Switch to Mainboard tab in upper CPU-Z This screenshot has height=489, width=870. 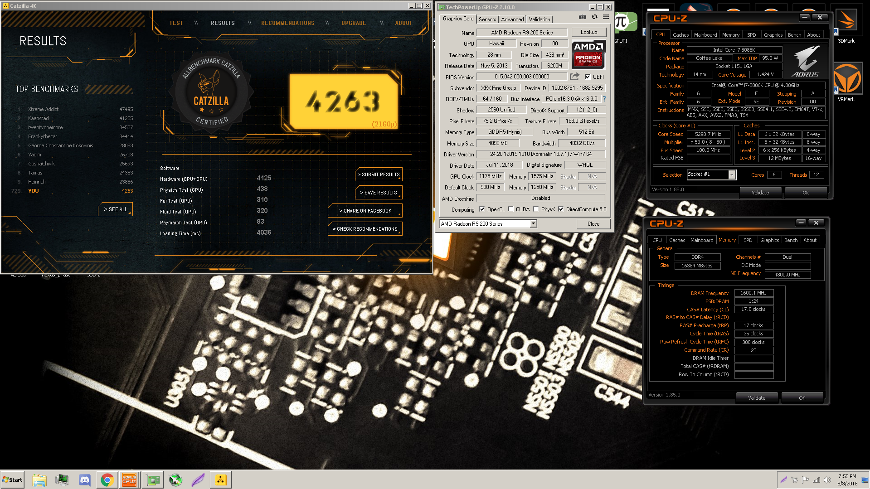tap(705, 35)
